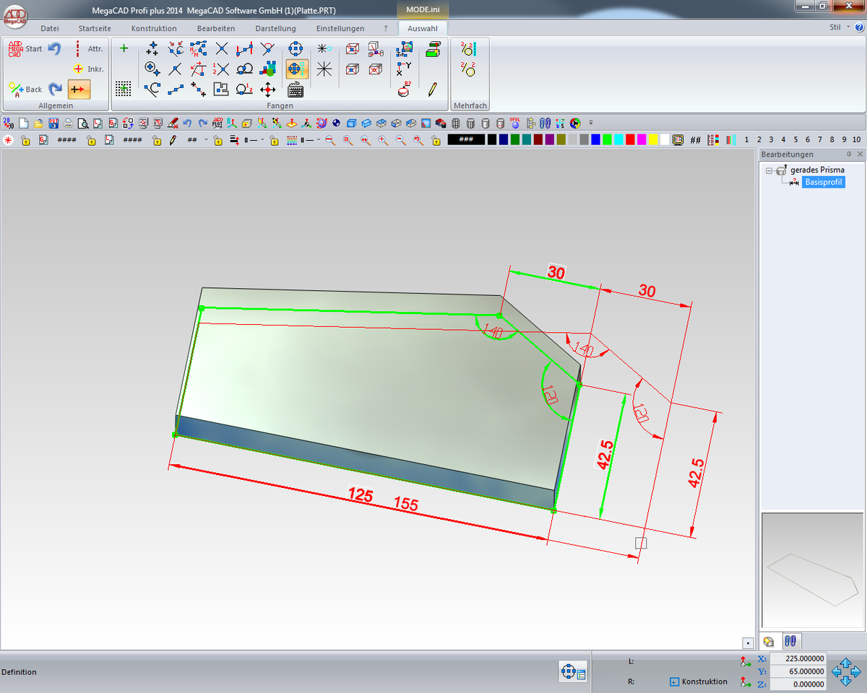Click the blue pan arrows icon
Image resolution: width=867 pixels, height=693 pixels.
coord(845,671)
